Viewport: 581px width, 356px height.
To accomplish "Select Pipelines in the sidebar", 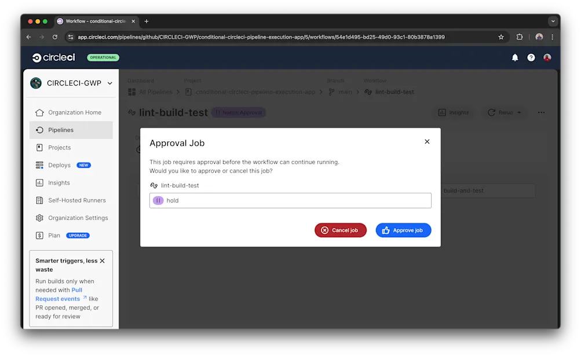I will (x=71, y=130).
